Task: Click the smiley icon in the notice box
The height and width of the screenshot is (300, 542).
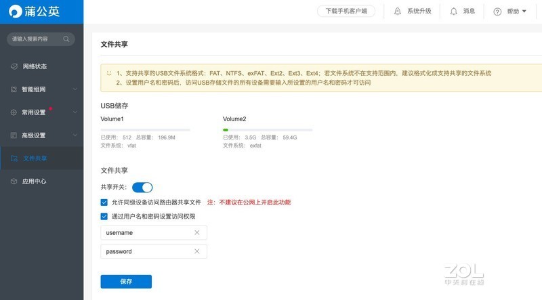Action: coord(109,73)
